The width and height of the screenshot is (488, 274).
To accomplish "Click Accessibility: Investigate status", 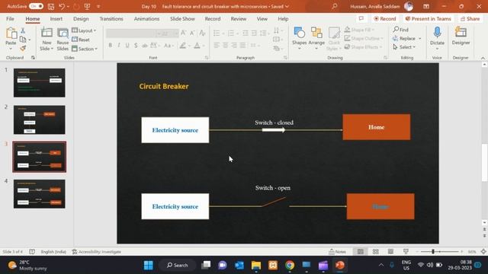I will [97, 252].
